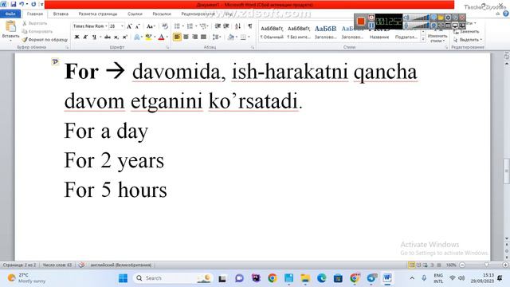The width and height of the screenshot is (510, 287).
Task: Open Изменить стили (Change Styles) menu
Action: click(x=437, y=38)
